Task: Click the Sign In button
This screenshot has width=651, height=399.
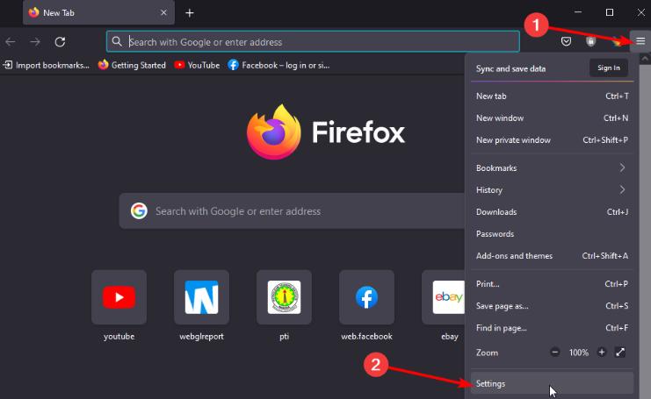Action: [609, 68]
